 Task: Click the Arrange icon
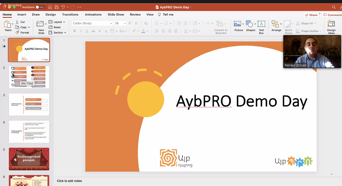pyautogui.click(x=275, y=24)
